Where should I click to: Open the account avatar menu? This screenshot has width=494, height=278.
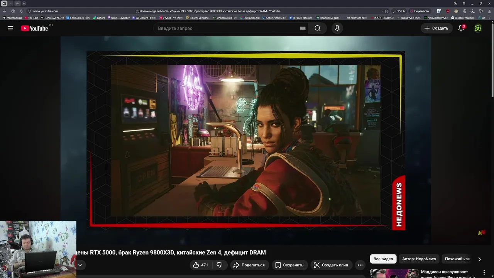(478, 28)
